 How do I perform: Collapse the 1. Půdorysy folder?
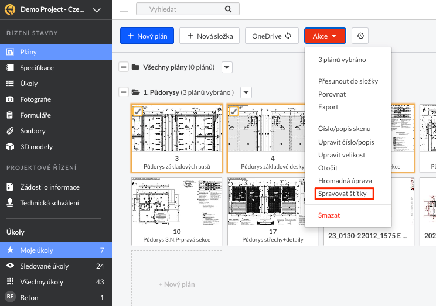124,92
